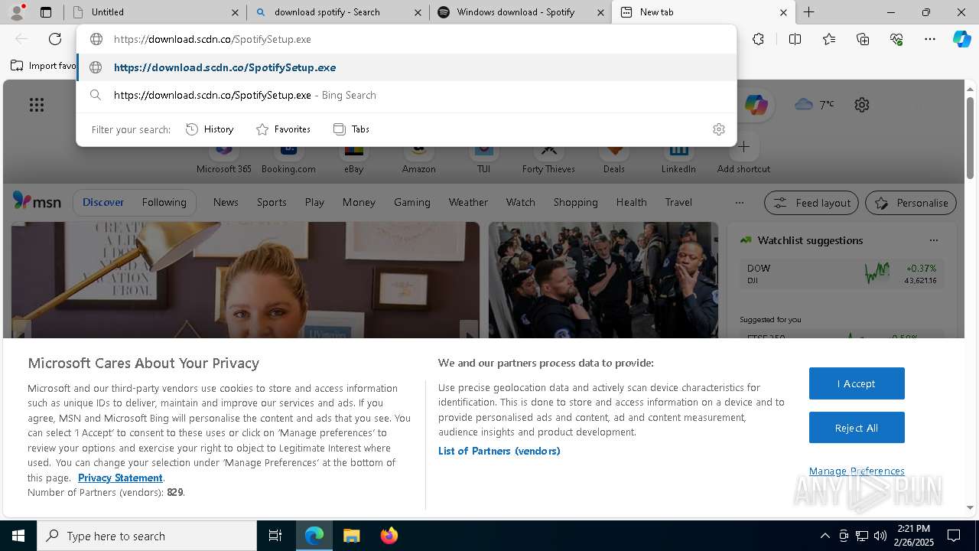Open the page settings gear icon
This screenshot has width=979, height=551.
(862, 105)
